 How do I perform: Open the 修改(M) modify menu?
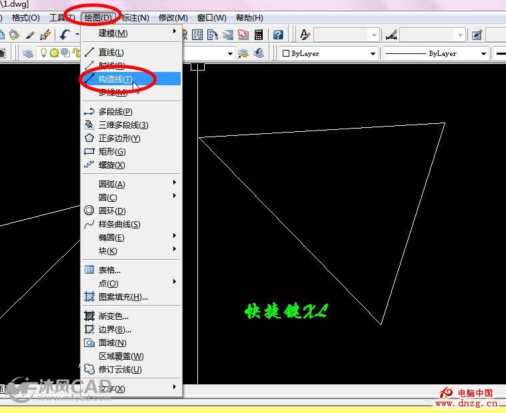pyautogui.click(x=173, y=18)
